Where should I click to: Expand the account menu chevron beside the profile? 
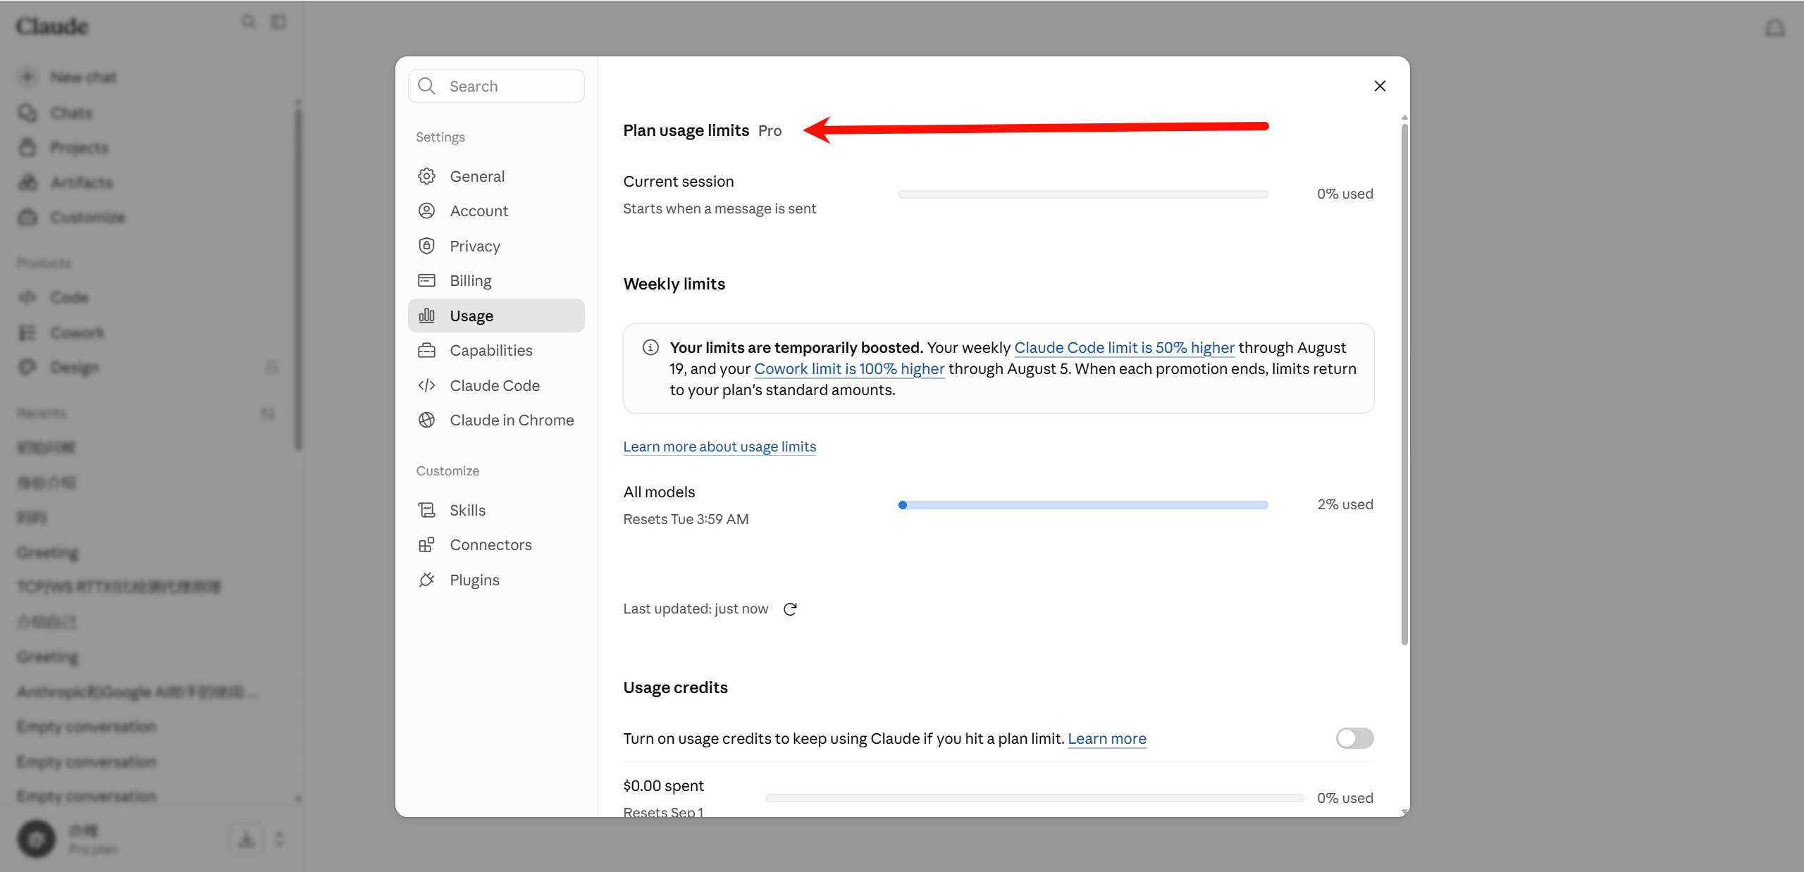point(280,839)
